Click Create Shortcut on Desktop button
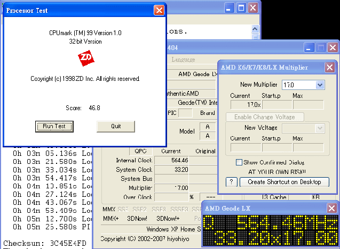 click(x=284, y=182)
